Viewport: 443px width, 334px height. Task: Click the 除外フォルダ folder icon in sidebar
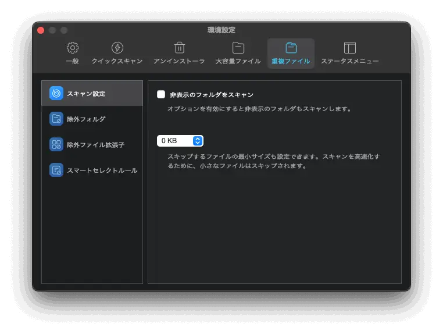[x=56, y=119]
